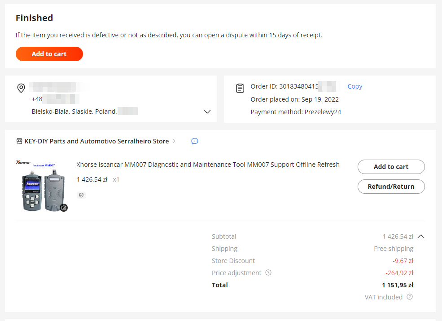The width and height of the screenshot is (442, 321).
Task: Expand the shipping address details
Action: (x=207, y=111)
